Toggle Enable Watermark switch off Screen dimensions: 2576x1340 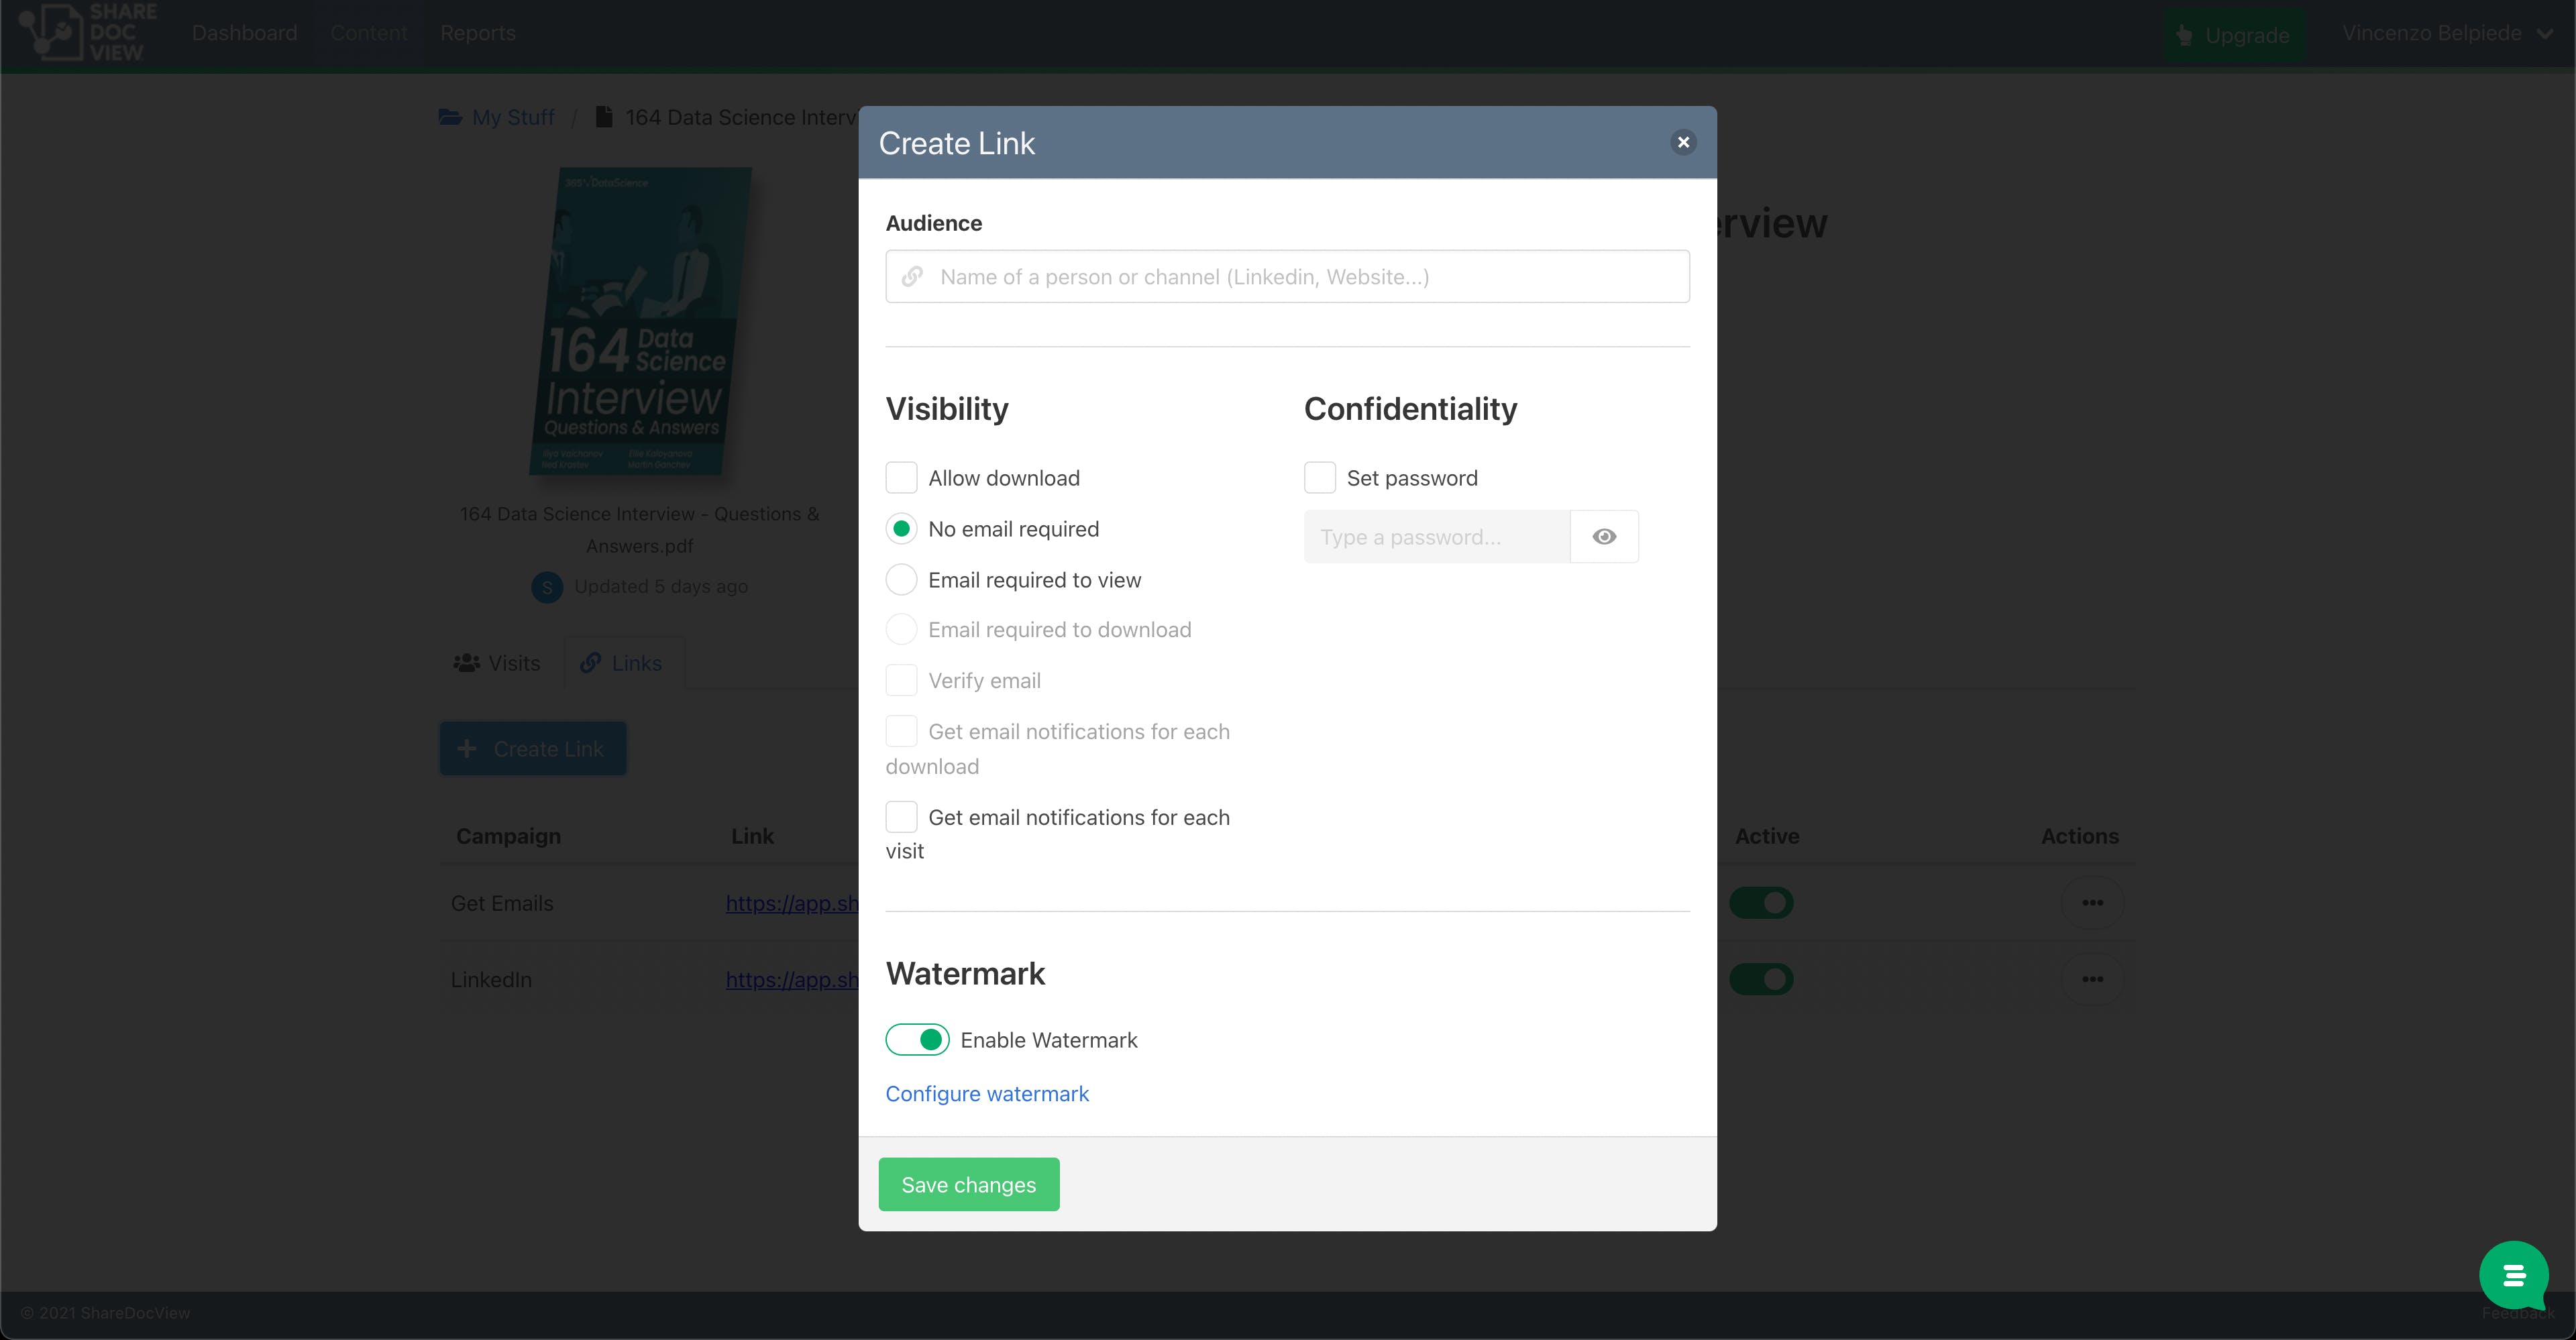[917, 1040]
